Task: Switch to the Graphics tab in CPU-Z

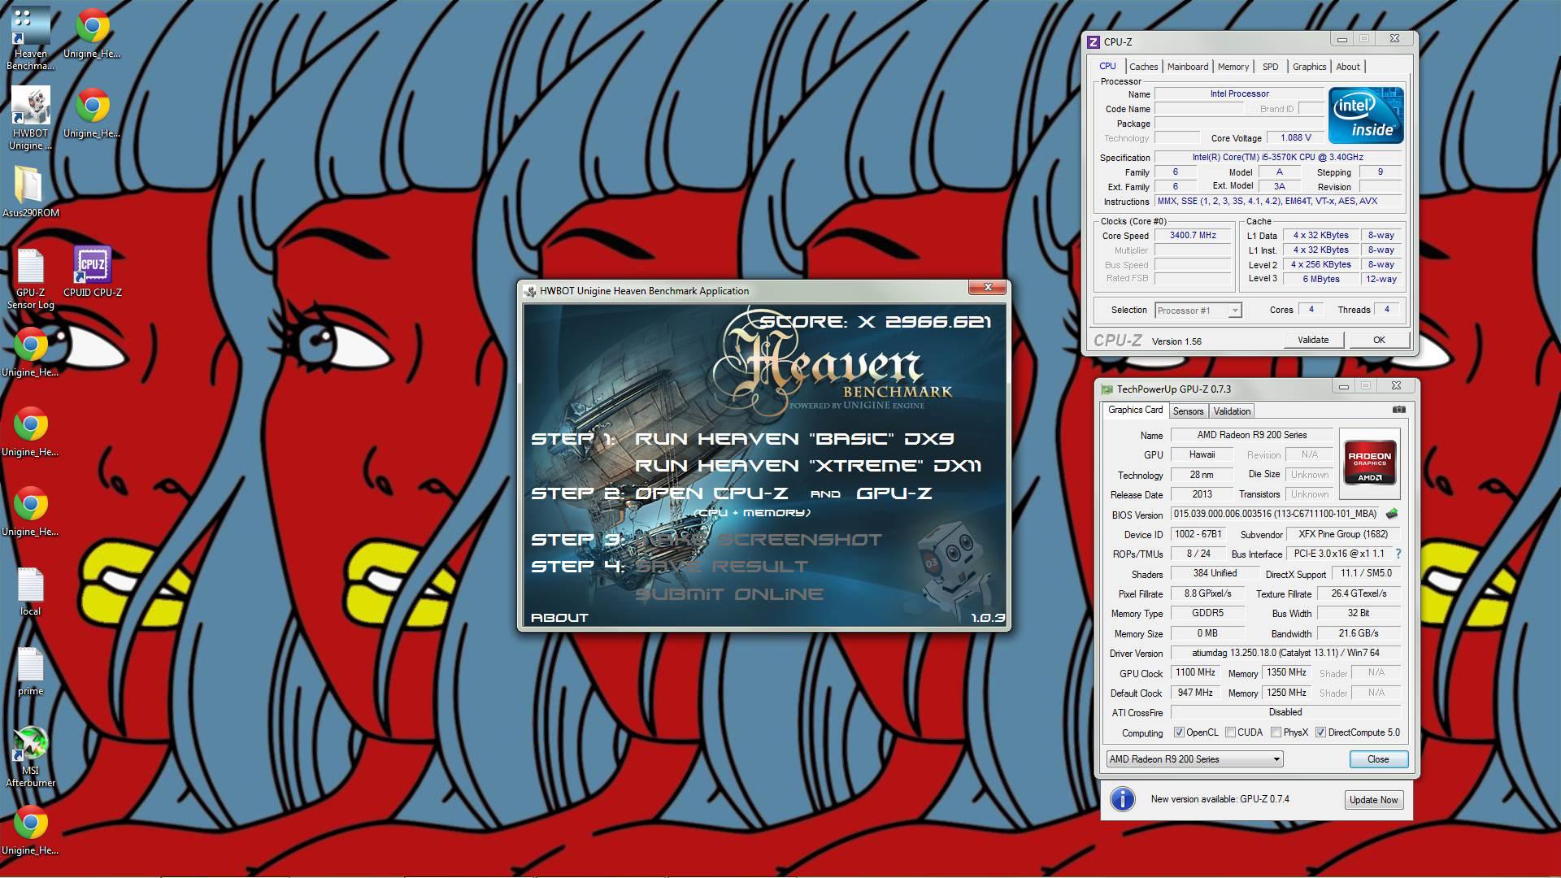Action: [1309, 67]
